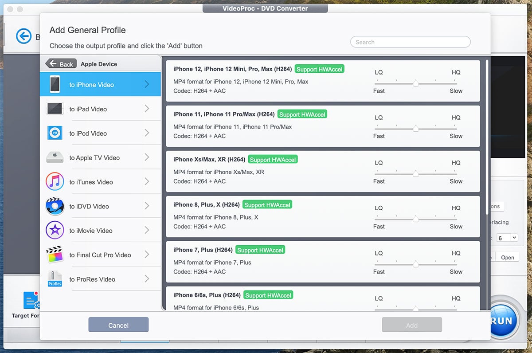Select to iTunes Video category
The image size is (532, 353).
click(x=101, y=182)
